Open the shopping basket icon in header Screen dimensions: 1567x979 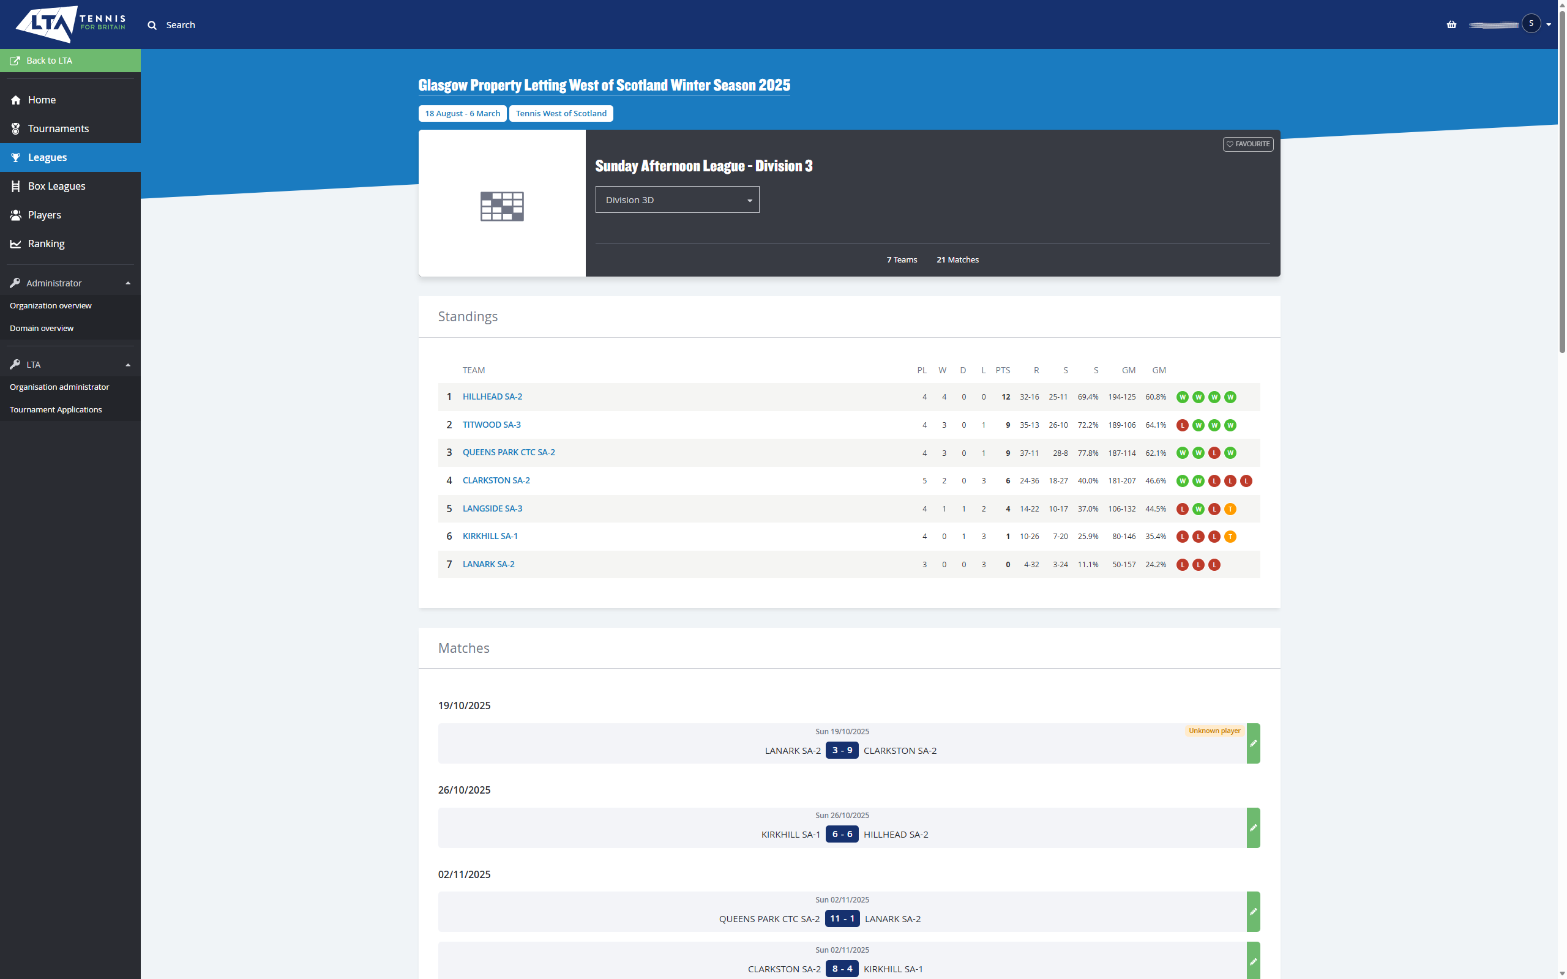(x=1452, y=24)
